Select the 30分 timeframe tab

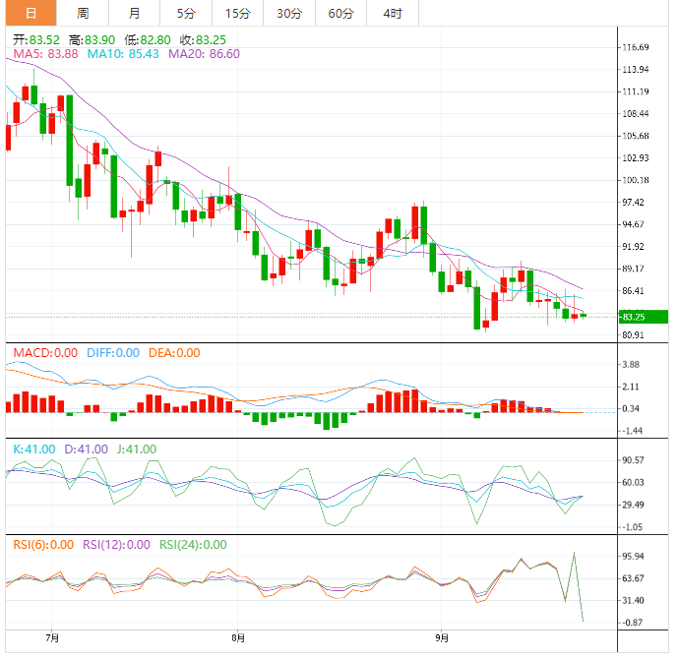(289, 13)
